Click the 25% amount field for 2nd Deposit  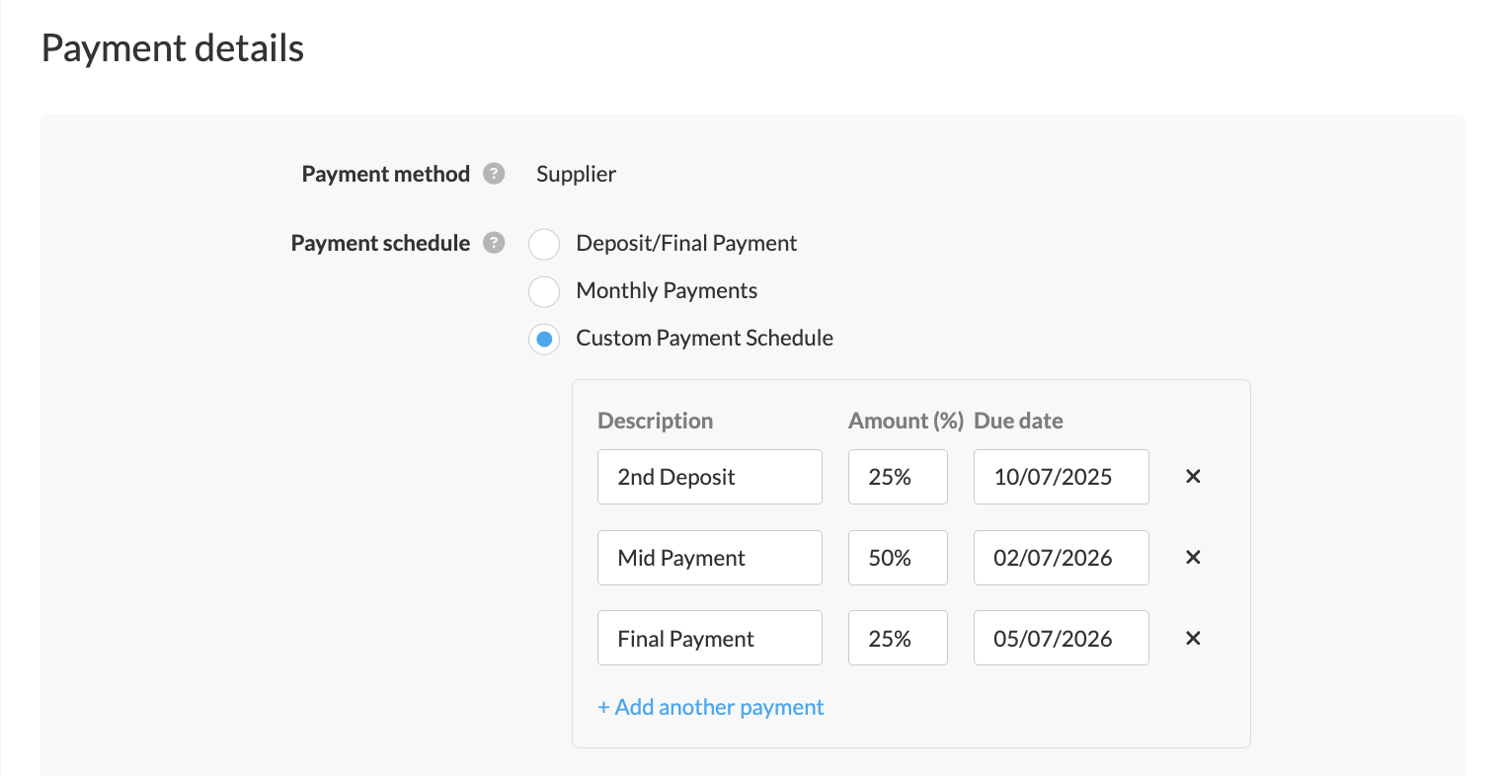pyautogui.click(x=897, y=477)
